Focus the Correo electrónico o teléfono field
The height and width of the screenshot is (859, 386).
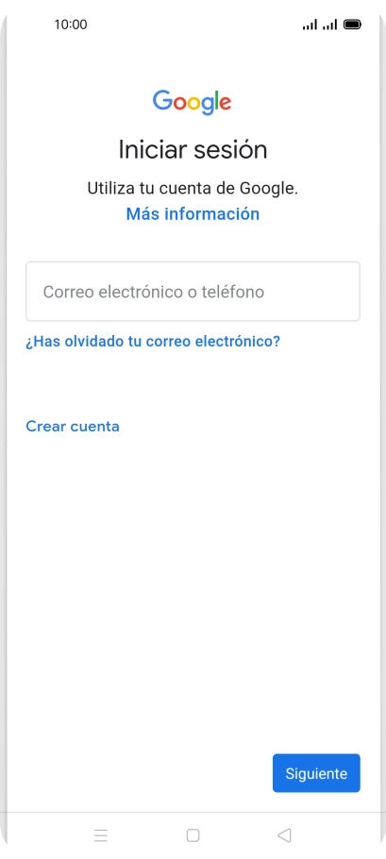coord(193,291)
